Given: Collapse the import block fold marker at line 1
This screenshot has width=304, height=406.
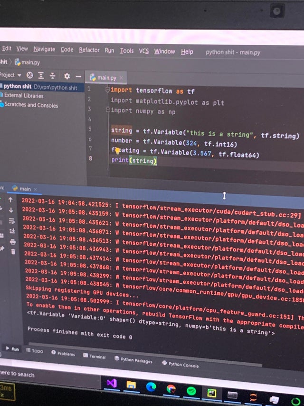Looking at the screenshot, I should click(x=107, y=90).
